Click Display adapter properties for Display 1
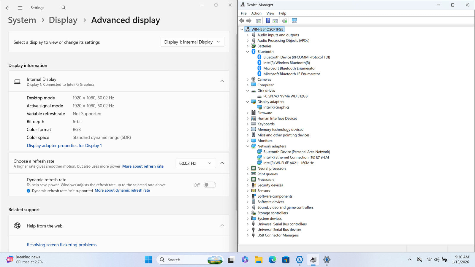The image size is (475, 267). tap(64, 146)
